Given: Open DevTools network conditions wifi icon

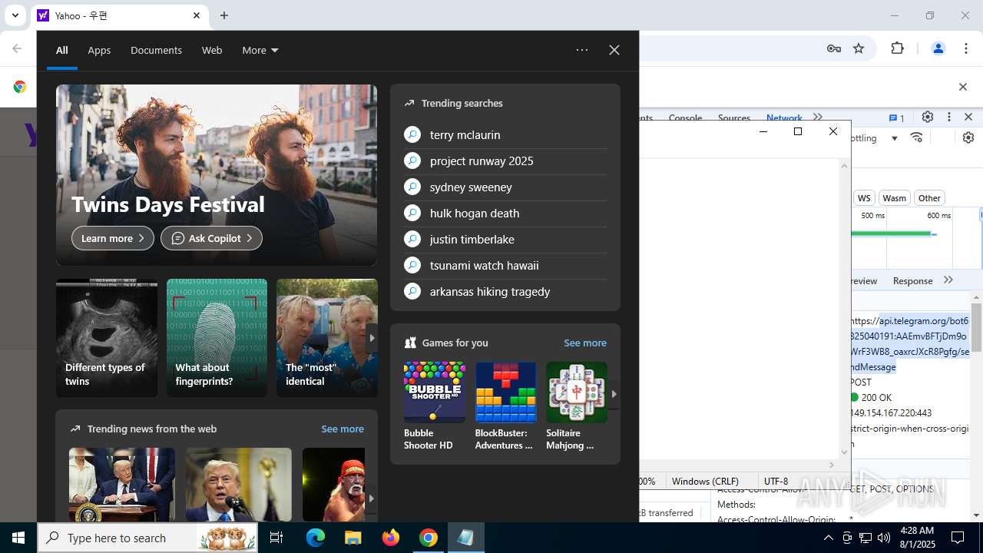Looking at the screenshot, I should (x=917, y=137).
